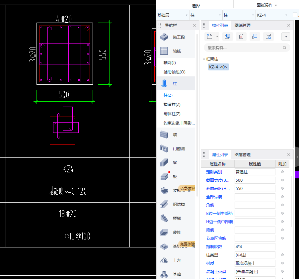299x279 pixels.
Task: Click the 角筋 property name
Action: tap(210, 205)
